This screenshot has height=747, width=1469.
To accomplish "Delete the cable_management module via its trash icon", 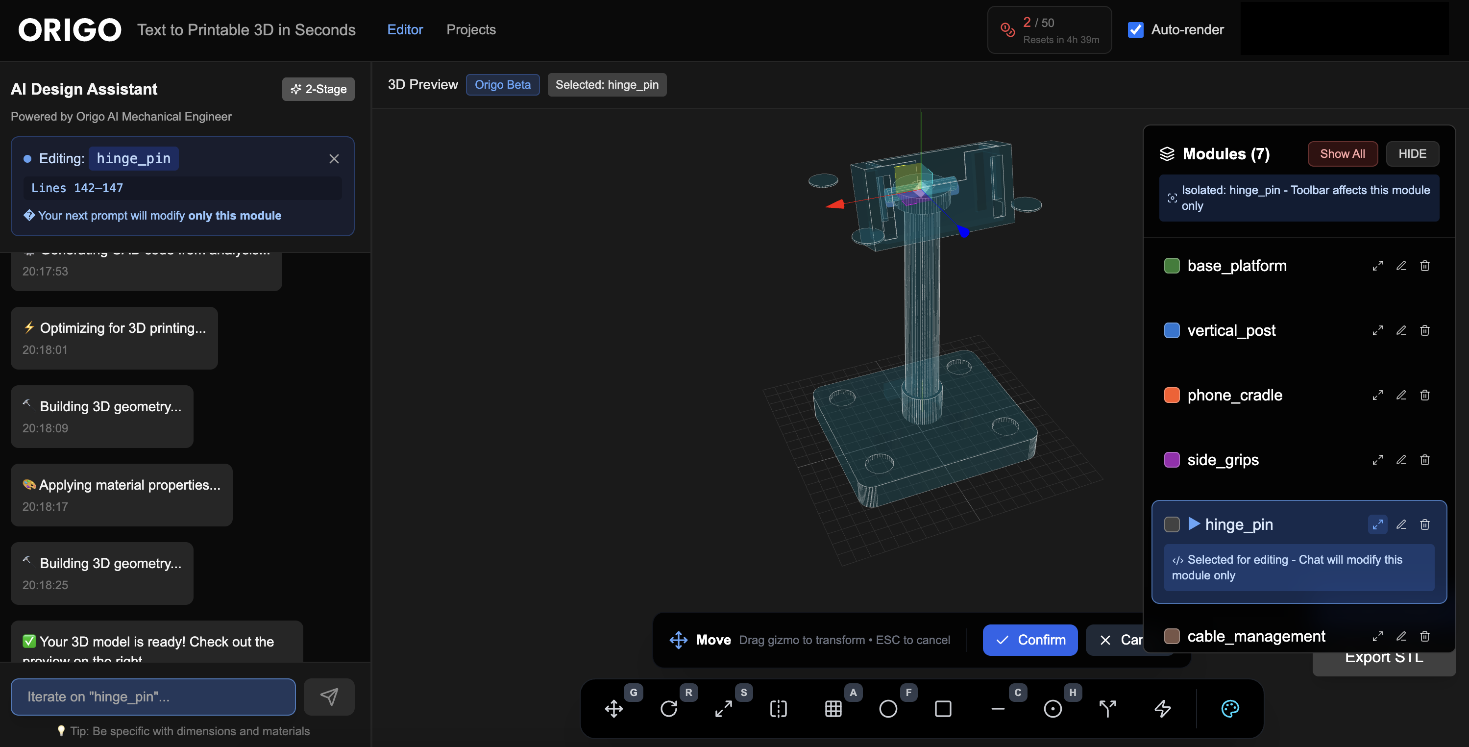I will coord(1425,636).
